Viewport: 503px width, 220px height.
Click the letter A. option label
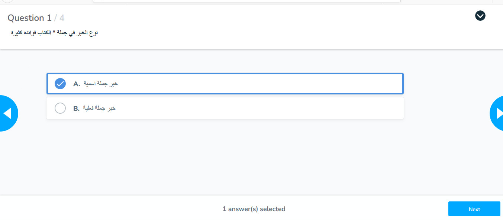point(77,84)
